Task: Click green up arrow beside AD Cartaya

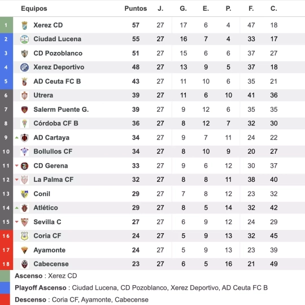Action: 17,137
